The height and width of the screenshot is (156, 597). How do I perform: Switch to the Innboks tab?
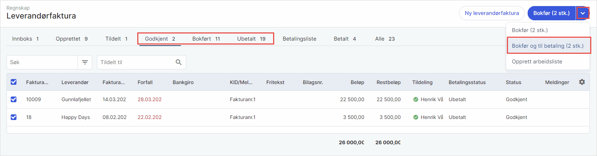[x=25, y=39]
